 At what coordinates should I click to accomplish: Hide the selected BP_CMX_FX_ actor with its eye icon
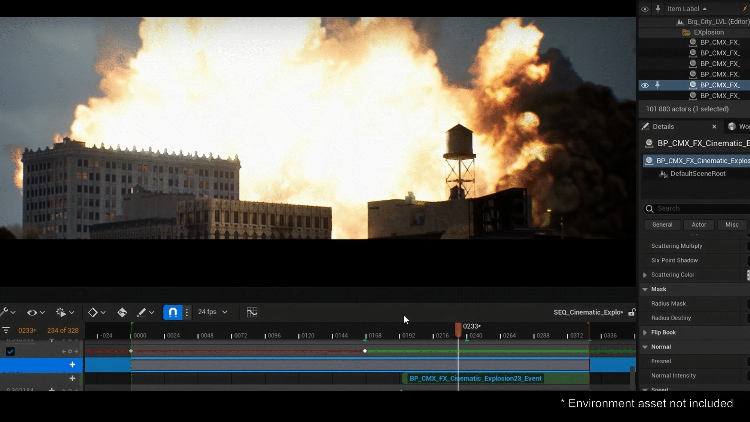click(645, 85)
